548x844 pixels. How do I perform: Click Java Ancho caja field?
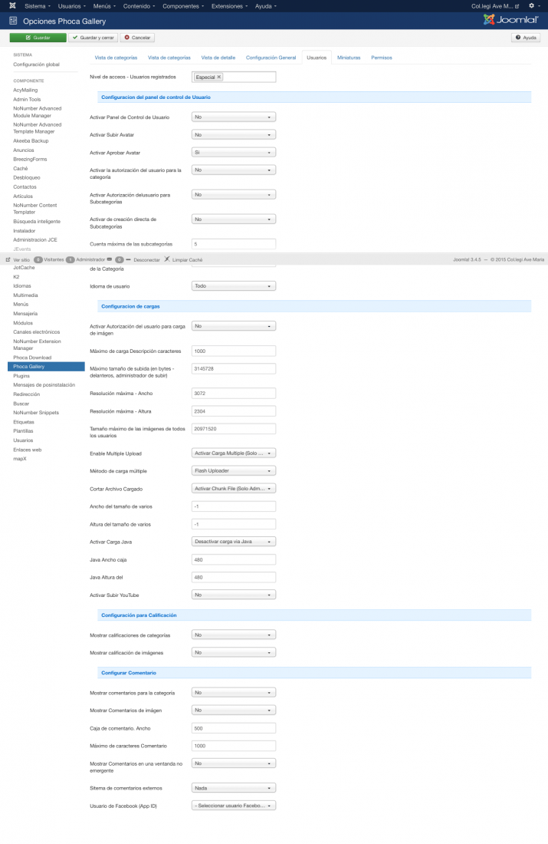[234, 560]
